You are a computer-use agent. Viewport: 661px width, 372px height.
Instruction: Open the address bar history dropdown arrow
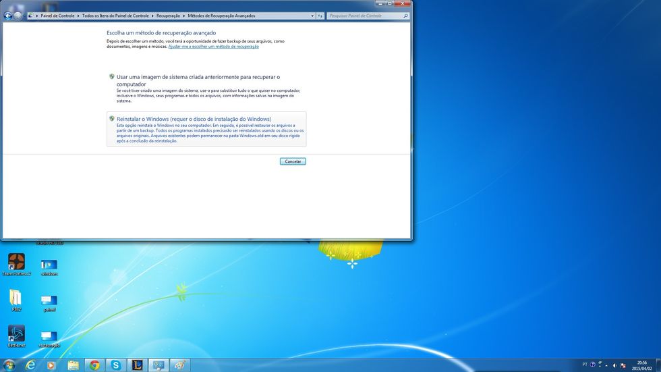(x=312, y=16)
